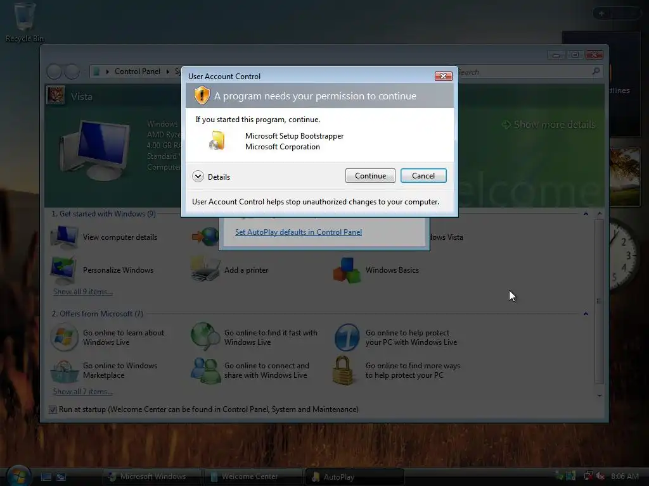
Task: Click Switch between windows quick launch icon
Action: [61, 477]
